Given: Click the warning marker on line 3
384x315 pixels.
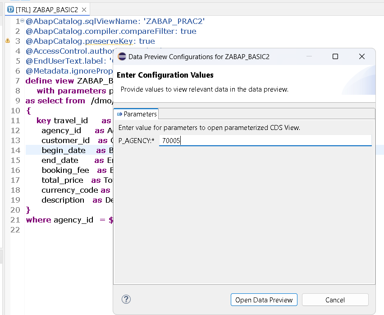Looking at the screenshot, I should tap(7, 41).
